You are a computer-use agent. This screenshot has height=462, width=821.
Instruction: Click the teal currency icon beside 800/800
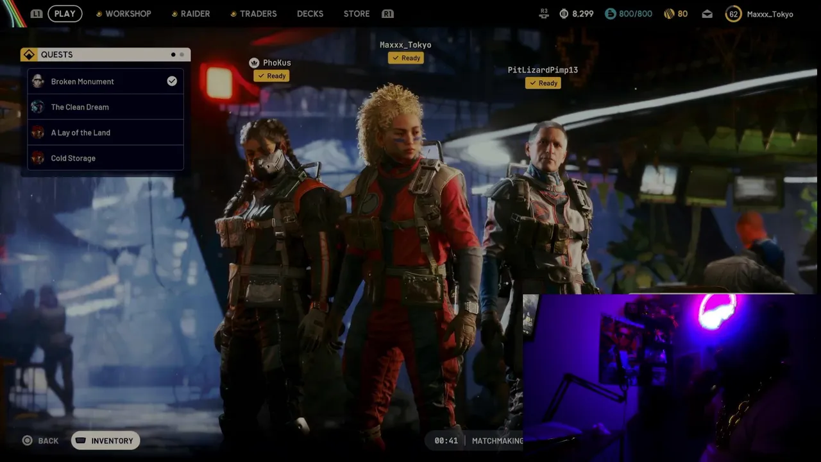pyautogui.click(x=611, y=13)
